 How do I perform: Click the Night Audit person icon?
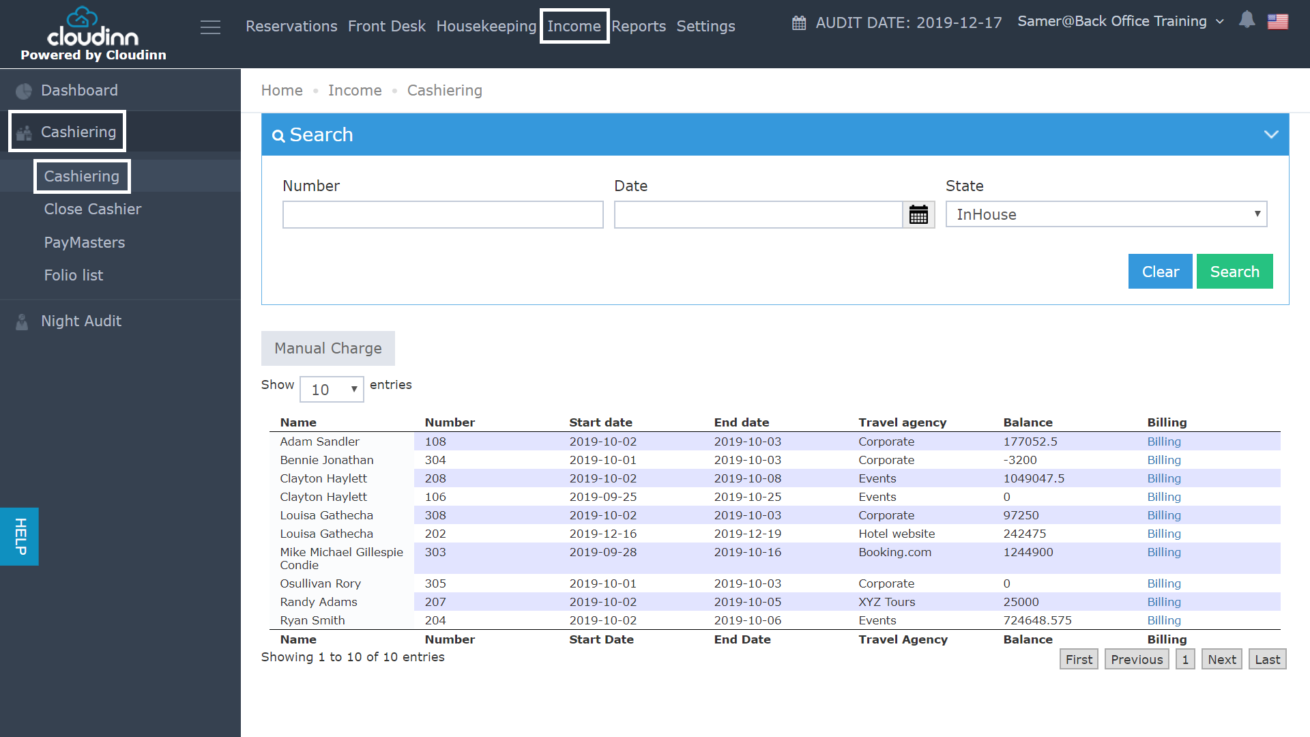22,321
